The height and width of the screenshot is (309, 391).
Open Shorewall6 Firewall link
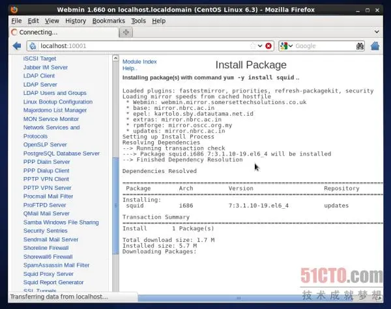pyautogui.click(x=48, y=257)
